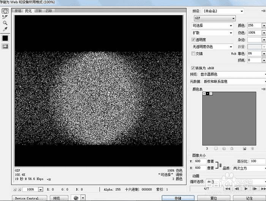Click the 仿色 100% value field
266x201 pixels.
pyautogui.click(x=255, y=33)
